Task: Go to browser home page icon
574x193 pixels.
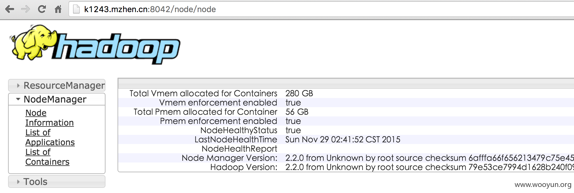Action: (x=58, y=9)
